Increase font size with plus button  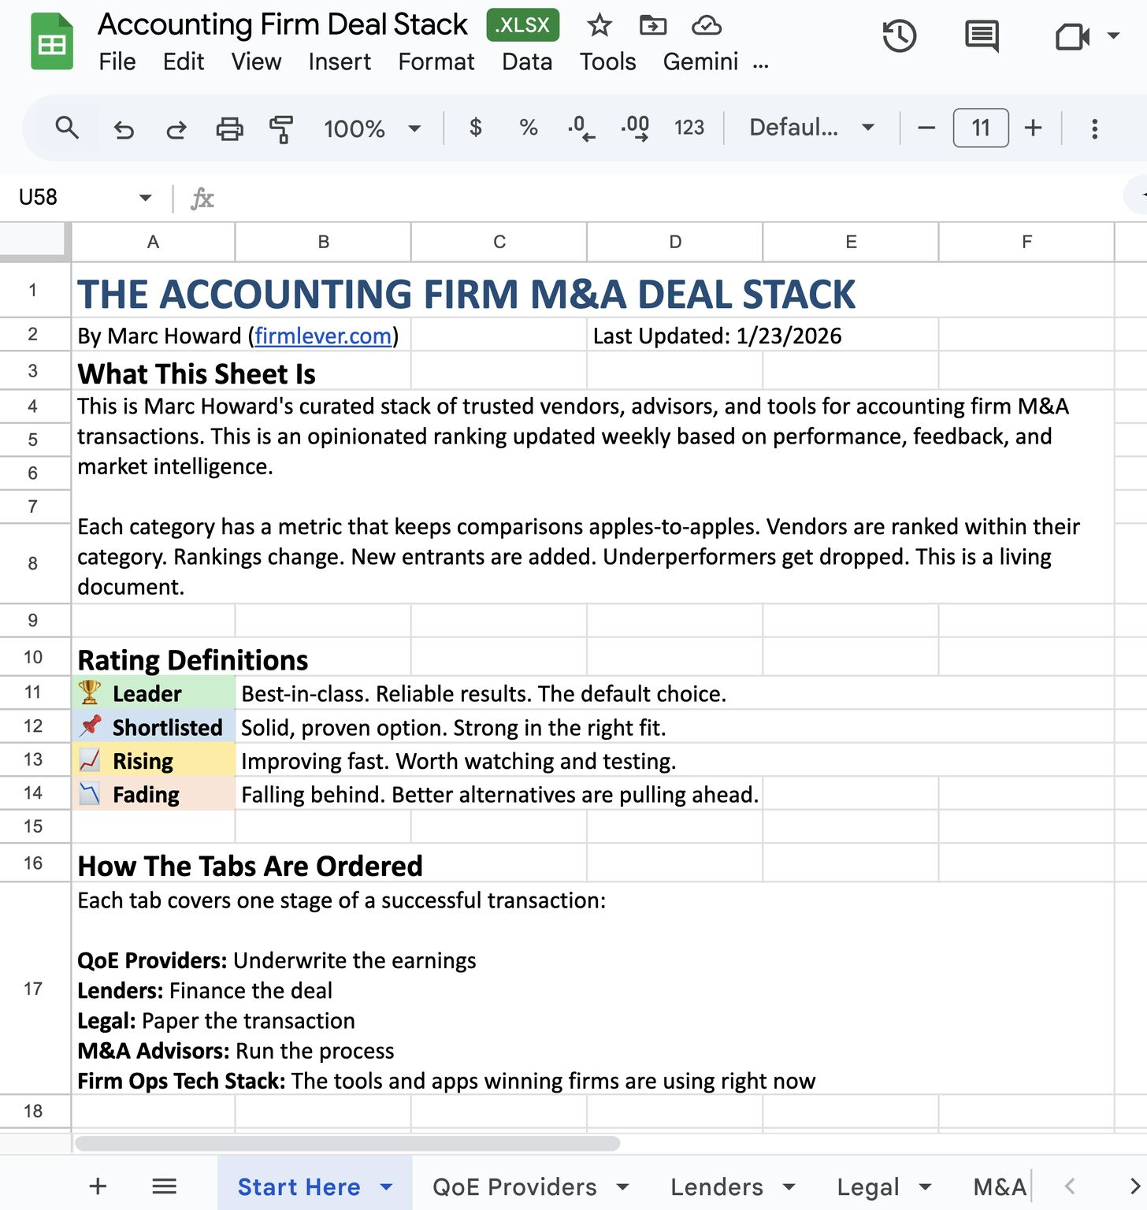coord(1033,128)
